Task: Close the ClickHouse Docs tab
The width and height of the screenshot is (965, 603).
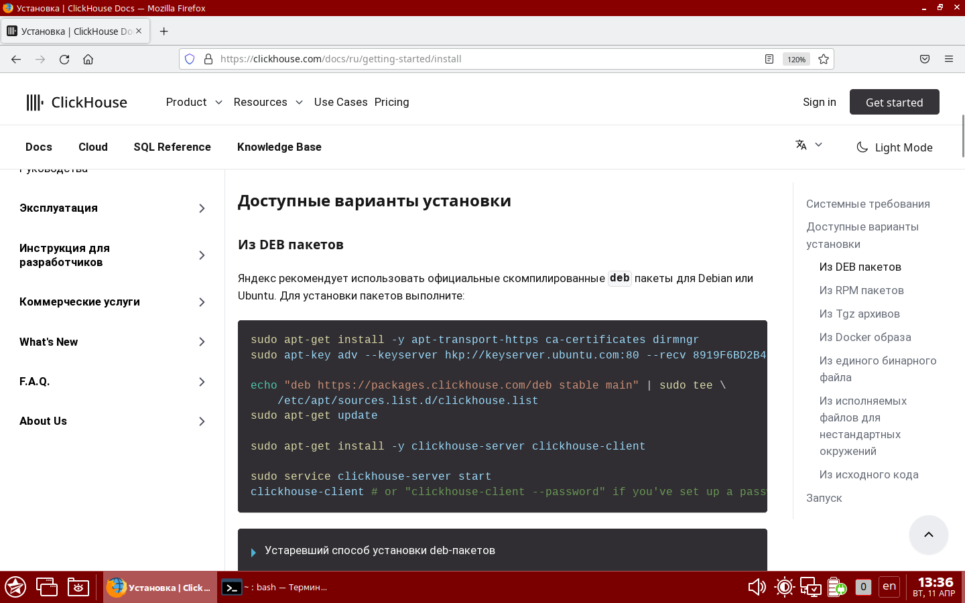Action: coord(139,31)
